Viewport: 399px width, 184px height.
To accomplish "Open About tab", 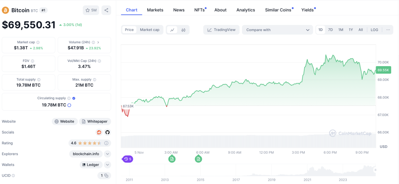I will pyautogui.click(x=221, y=10).
